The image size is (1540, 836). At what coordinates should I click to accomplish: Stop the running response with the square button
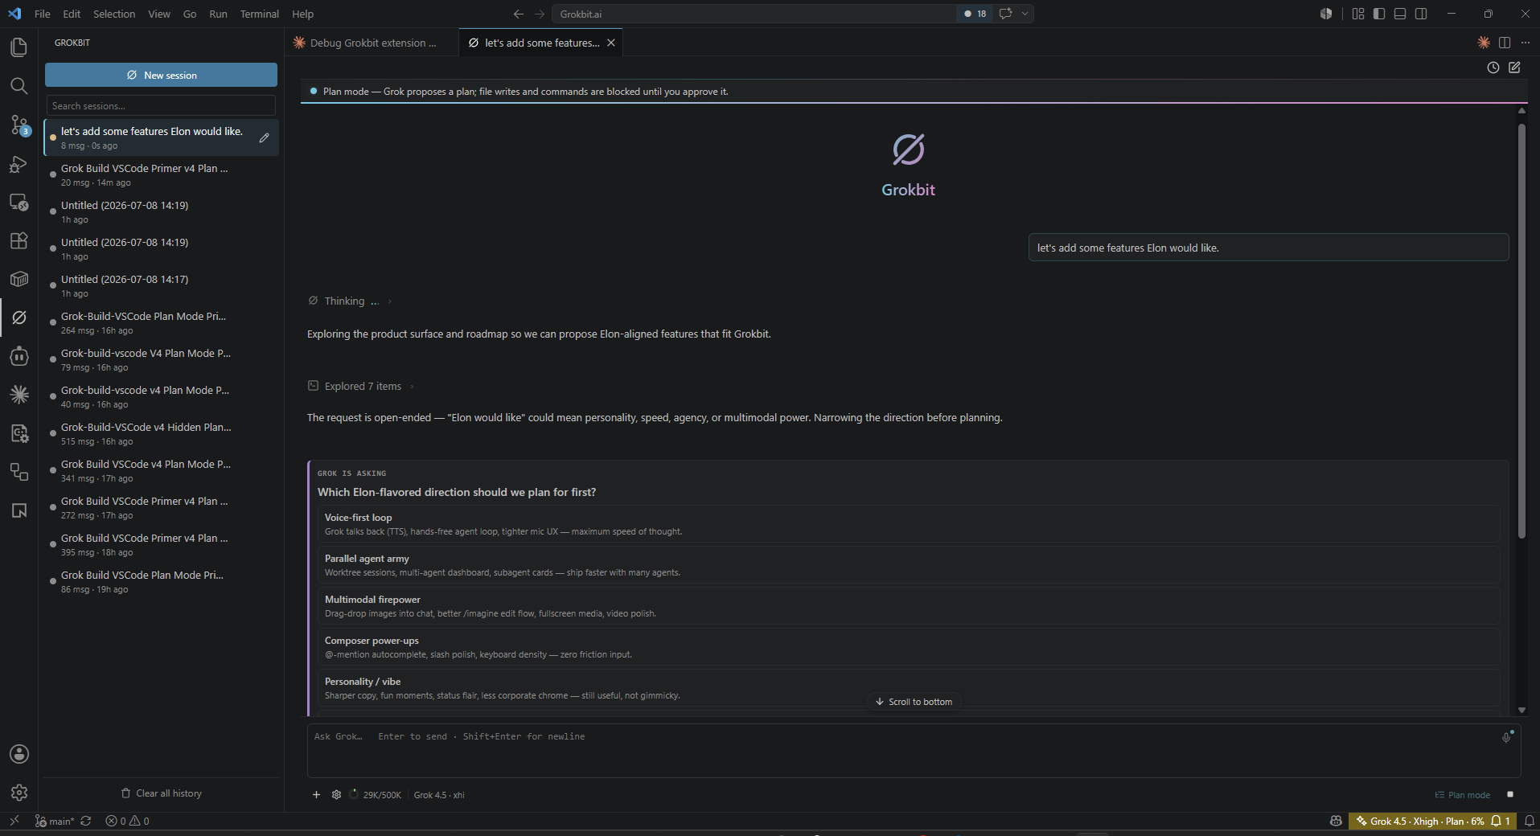(x=1509, y=795)
